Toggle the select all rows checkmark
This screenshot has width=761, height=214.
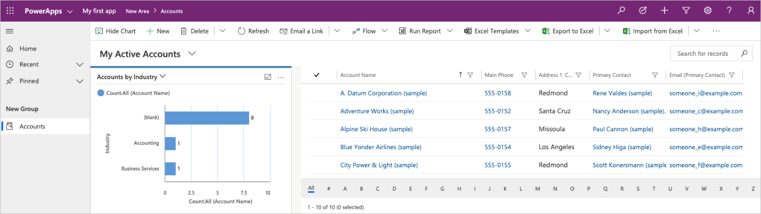pos(317,75)
